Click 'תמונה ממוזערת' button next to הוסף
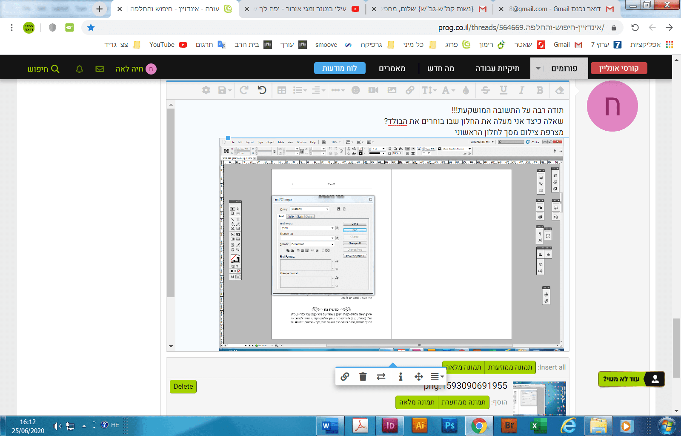681x436 pixels. 464,402
